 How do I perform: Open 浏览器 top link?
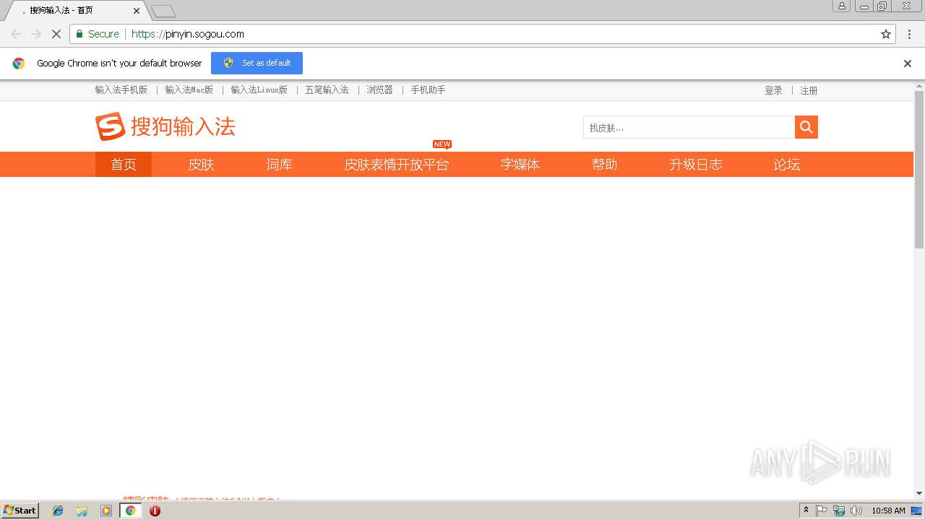click(x=379, y=90)
